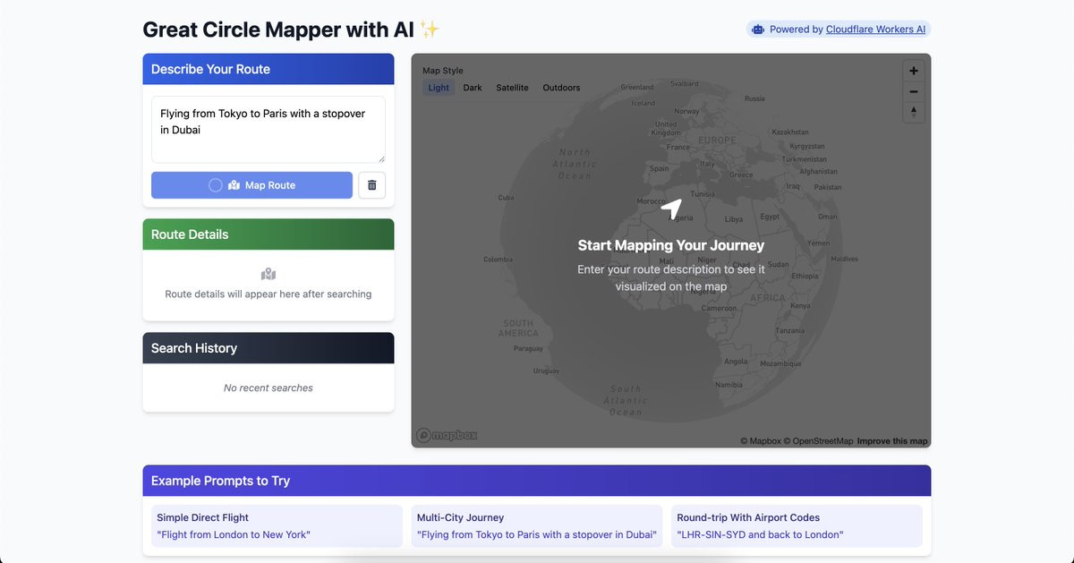Image resolution: width=1074 pixels, height=563 pixels.
Task: Click the Route details will appear text
Action: [x=268, y=294]
